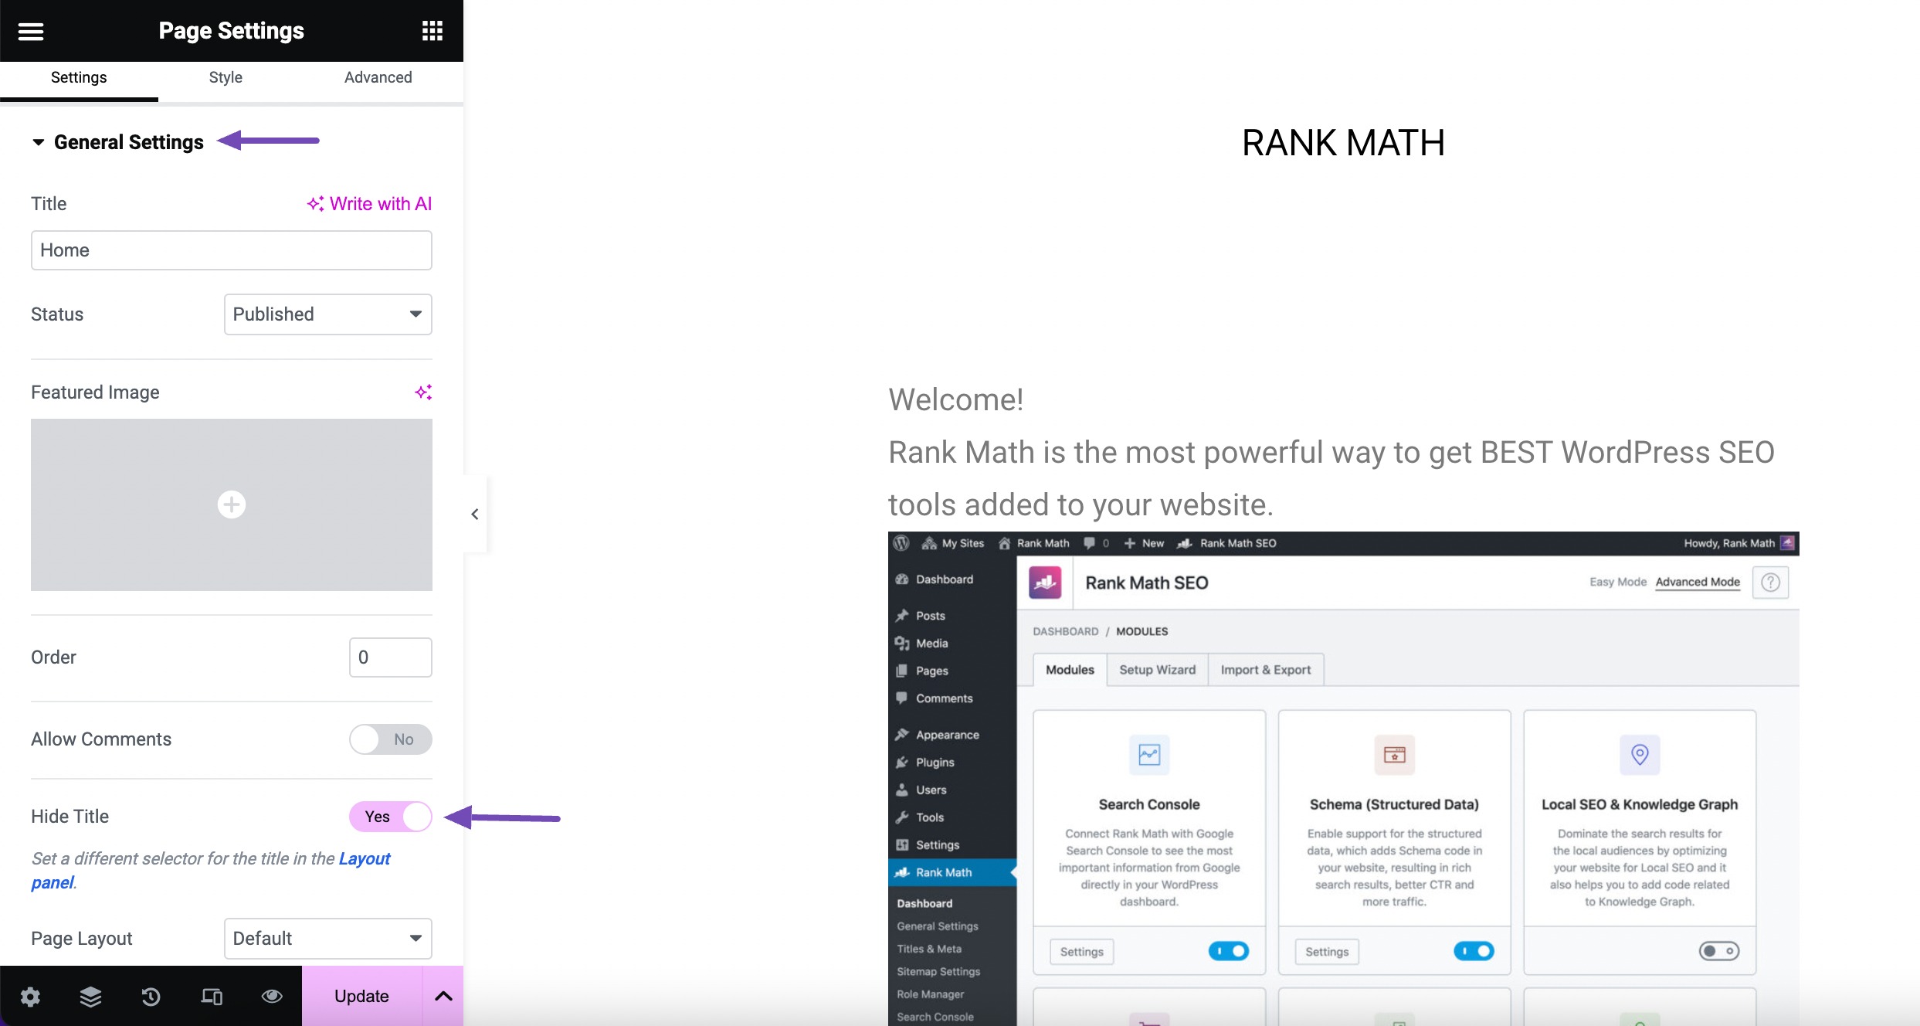The height and width of the screenshot is (1026, 1920).
Task: Click the RANK MATH heading
Action: click(1343, 143)
